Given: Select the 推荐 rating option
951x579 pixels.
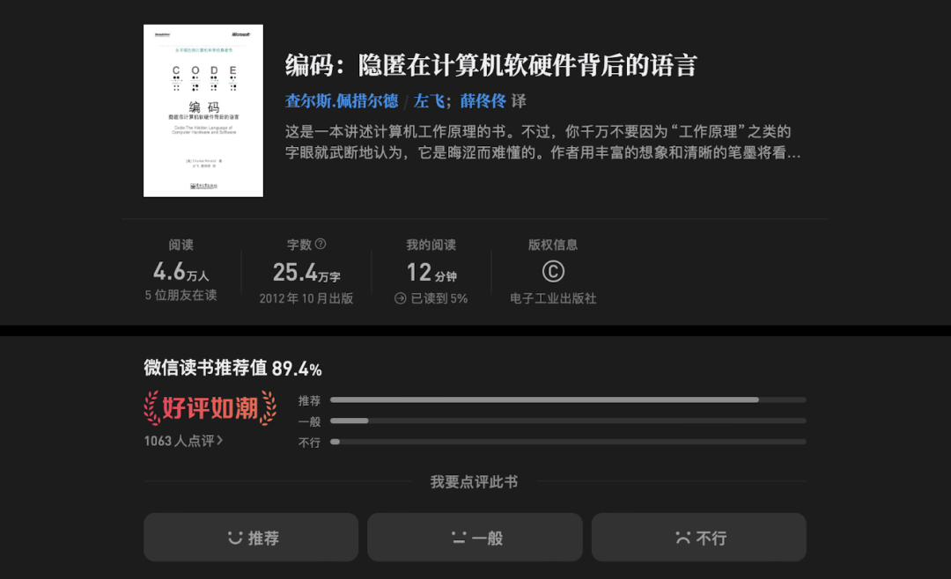Looking at the screenshot, I should pyautogui.click(x=251, y=537).
